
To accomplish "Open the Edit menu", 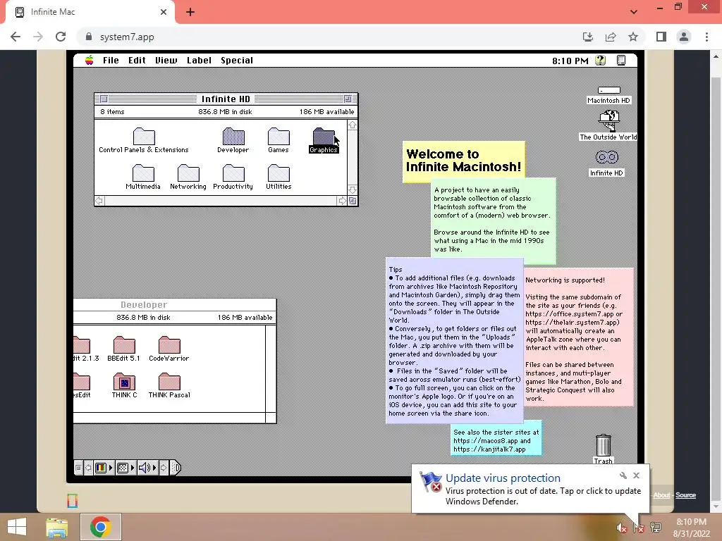I will tap(137, 61).
